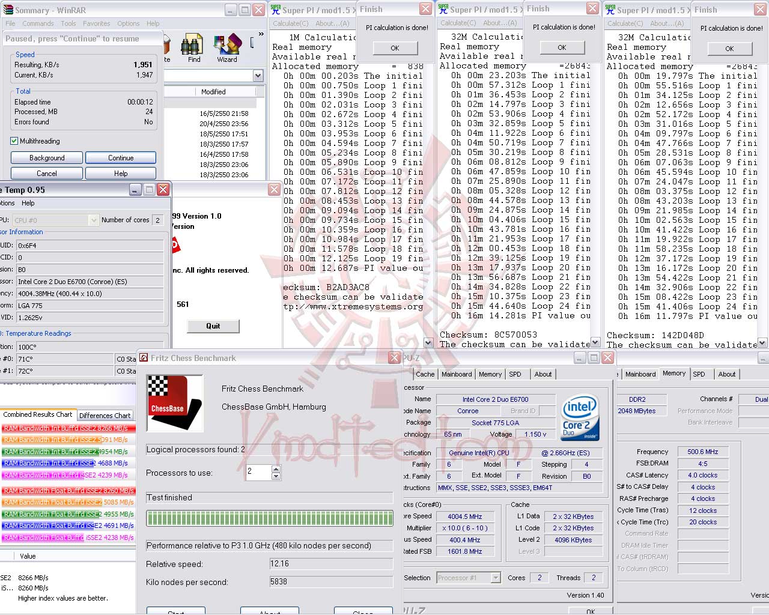The width and height of the screenshot is (769, 615).
Task: Click the Quit button
Action: pos(213,326)
